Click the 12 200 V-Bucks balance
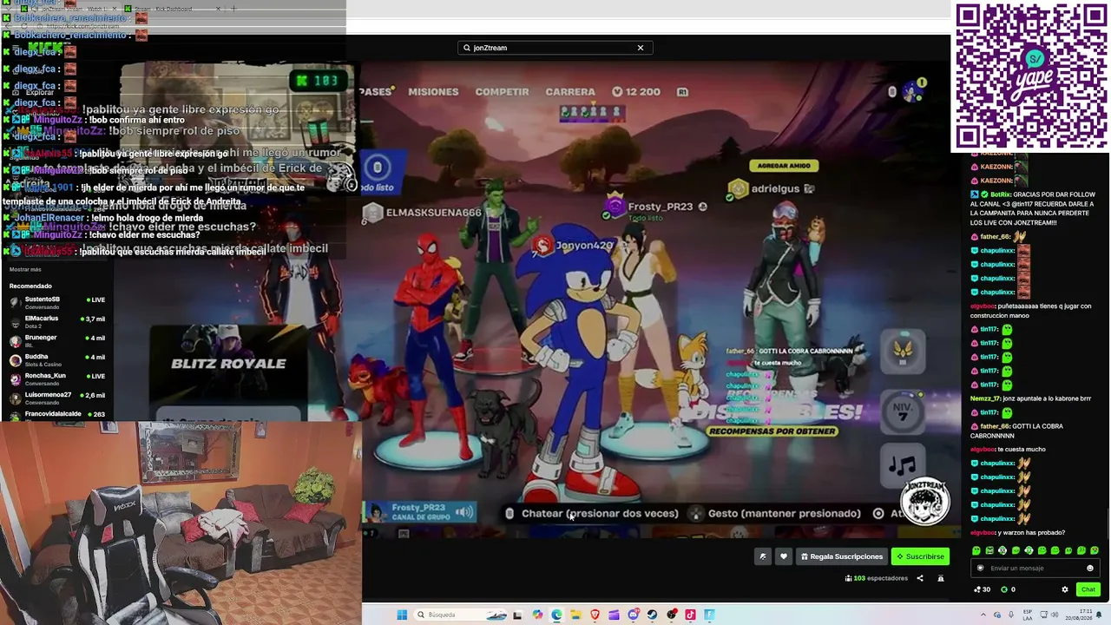The width and height of the screenshot is (1111, 625). 636,92
